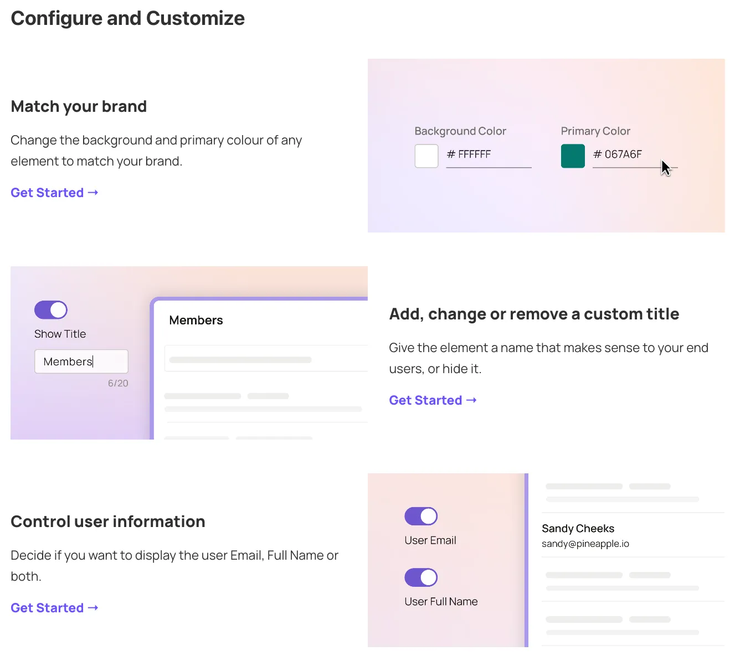
Task: Select the Sandy Cheeks name entry
Action: (578, 529)
